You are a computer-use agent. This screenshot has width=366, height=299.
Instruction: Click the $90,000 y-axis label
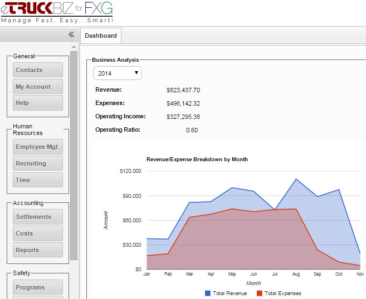pyautogui.click(x=132, y=196)
